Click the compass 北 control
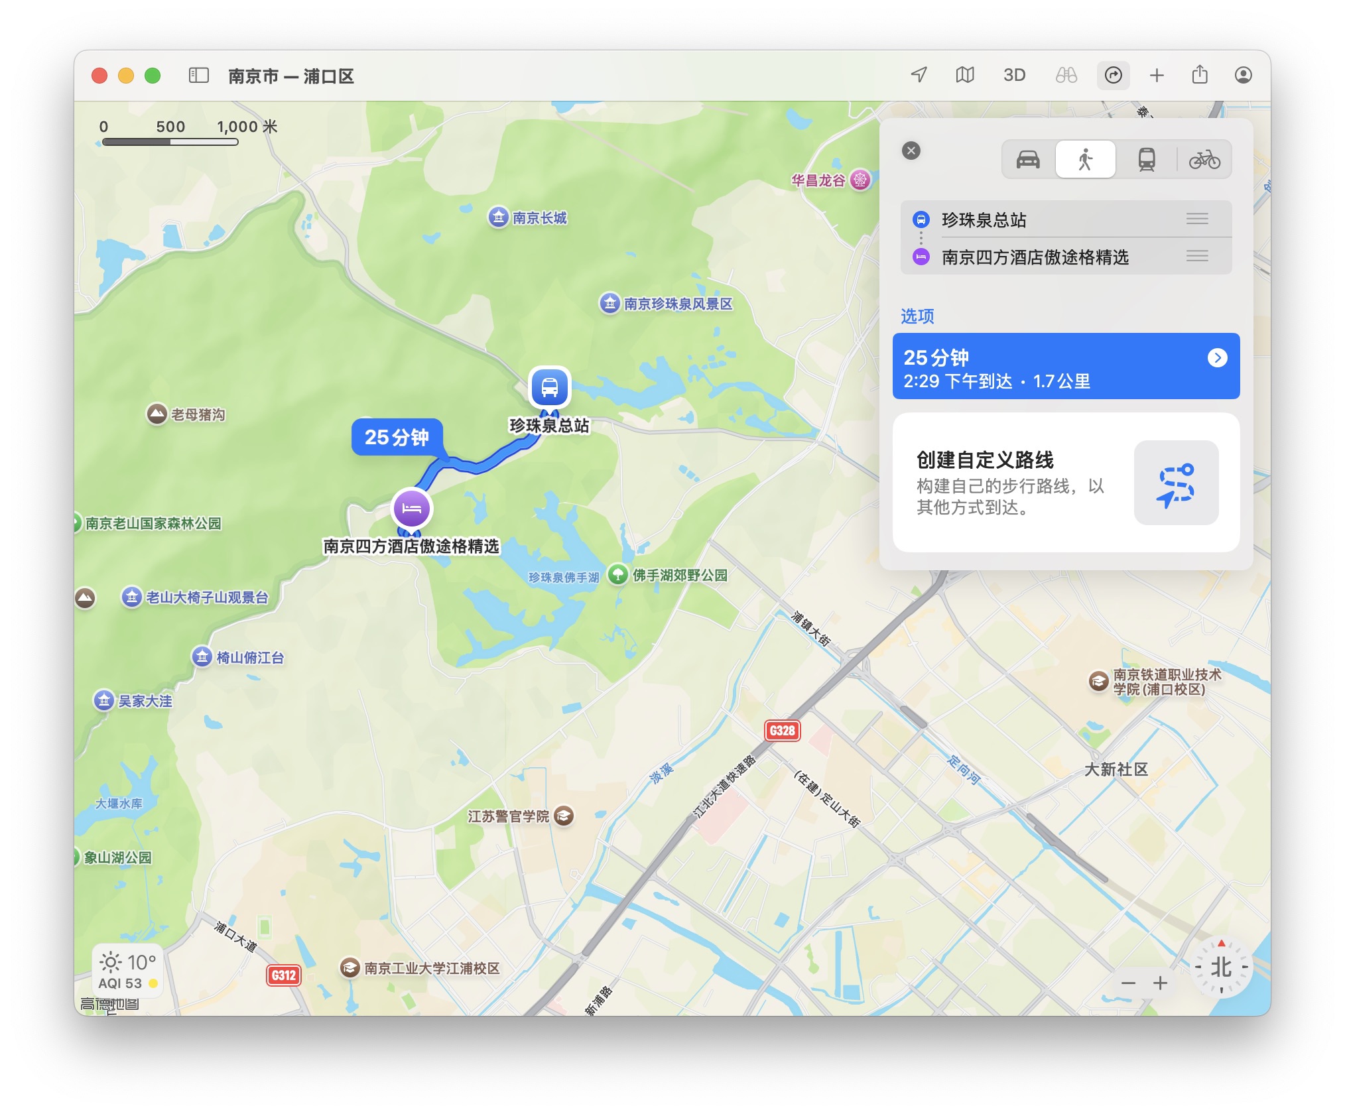This screenshot has height=1114, width=1345. 1222,967
